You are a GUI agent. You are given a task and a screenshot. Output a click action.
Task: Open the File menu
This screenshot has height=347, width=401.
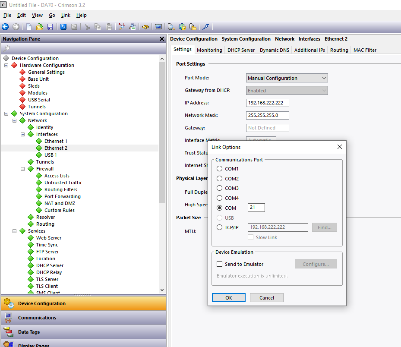(x=7, y=16)
